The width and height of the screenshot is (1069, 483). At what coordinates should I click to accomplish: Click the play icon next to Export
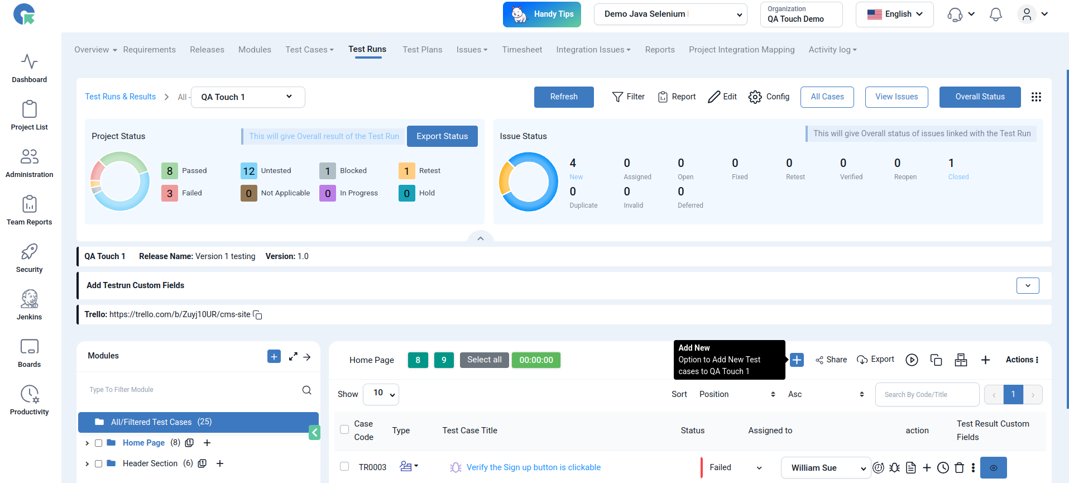[912, 360]
